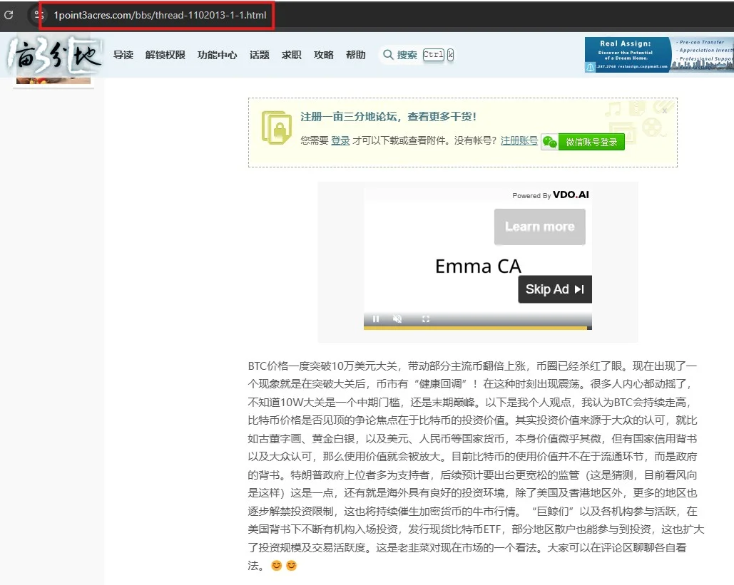Open the 导读 menu
The image size is (734, 585).
[123, 55]
